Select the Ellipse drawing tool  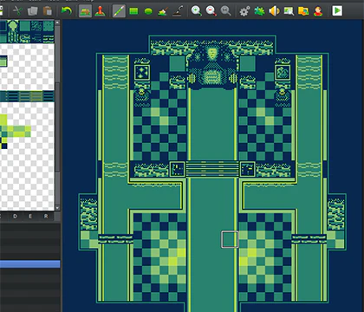tap(148, 11)
